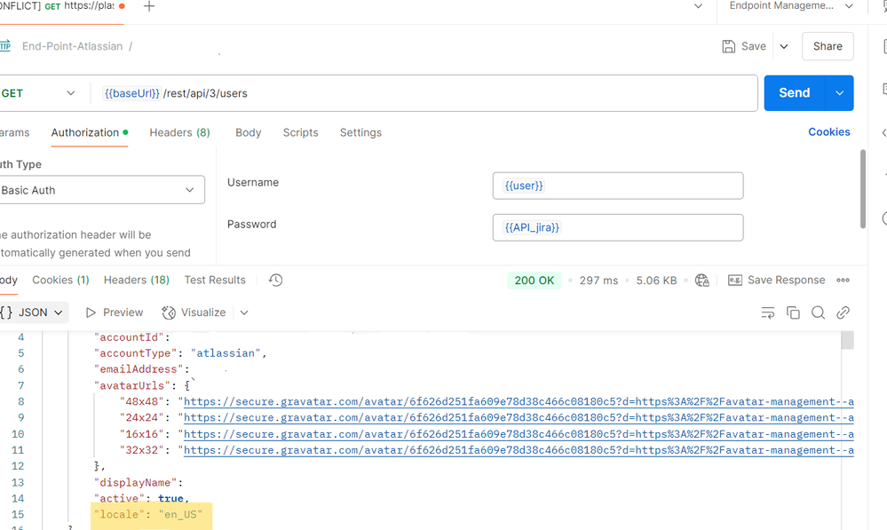
Task: Expand the Save options arrow
Action: [784, 46]
